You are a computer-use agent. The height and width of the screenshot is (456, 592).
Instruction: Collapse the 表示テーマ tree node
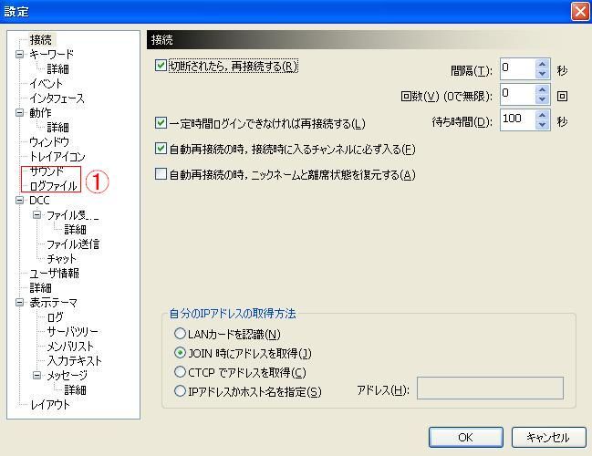tap(20, 302)
